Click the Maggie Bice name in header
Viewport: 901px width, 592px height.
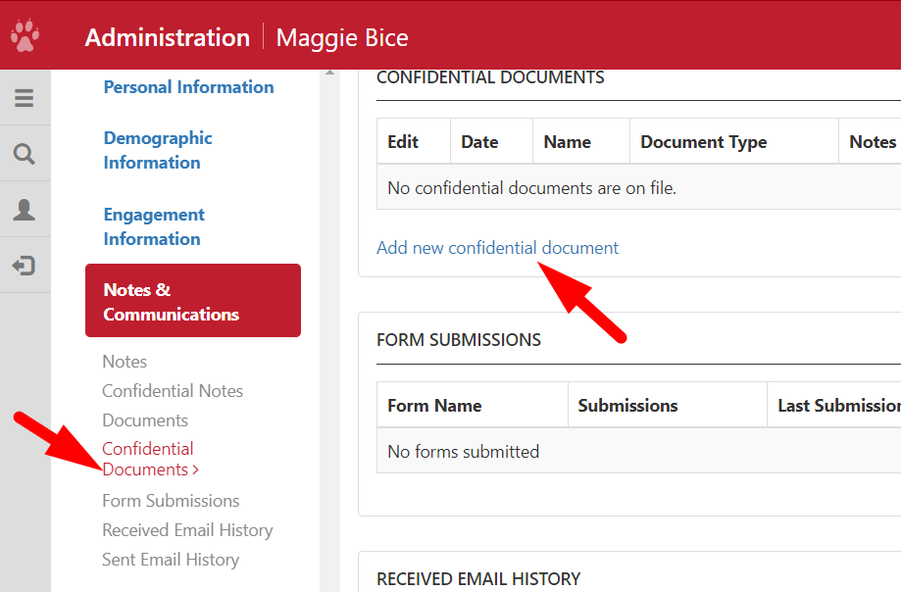click(342, 38)
